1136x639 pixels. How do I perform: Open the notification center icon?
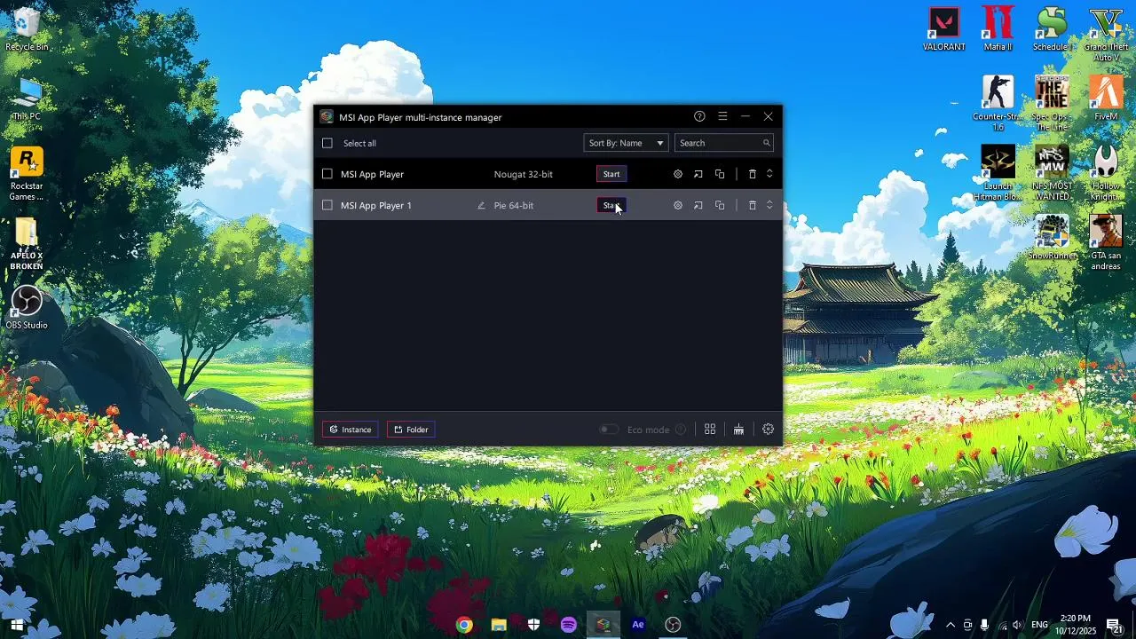1116,625
